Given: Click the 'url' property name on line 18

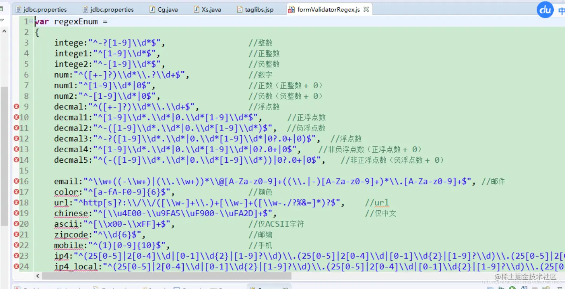Looking at the screenshot, I should point(61,203).
